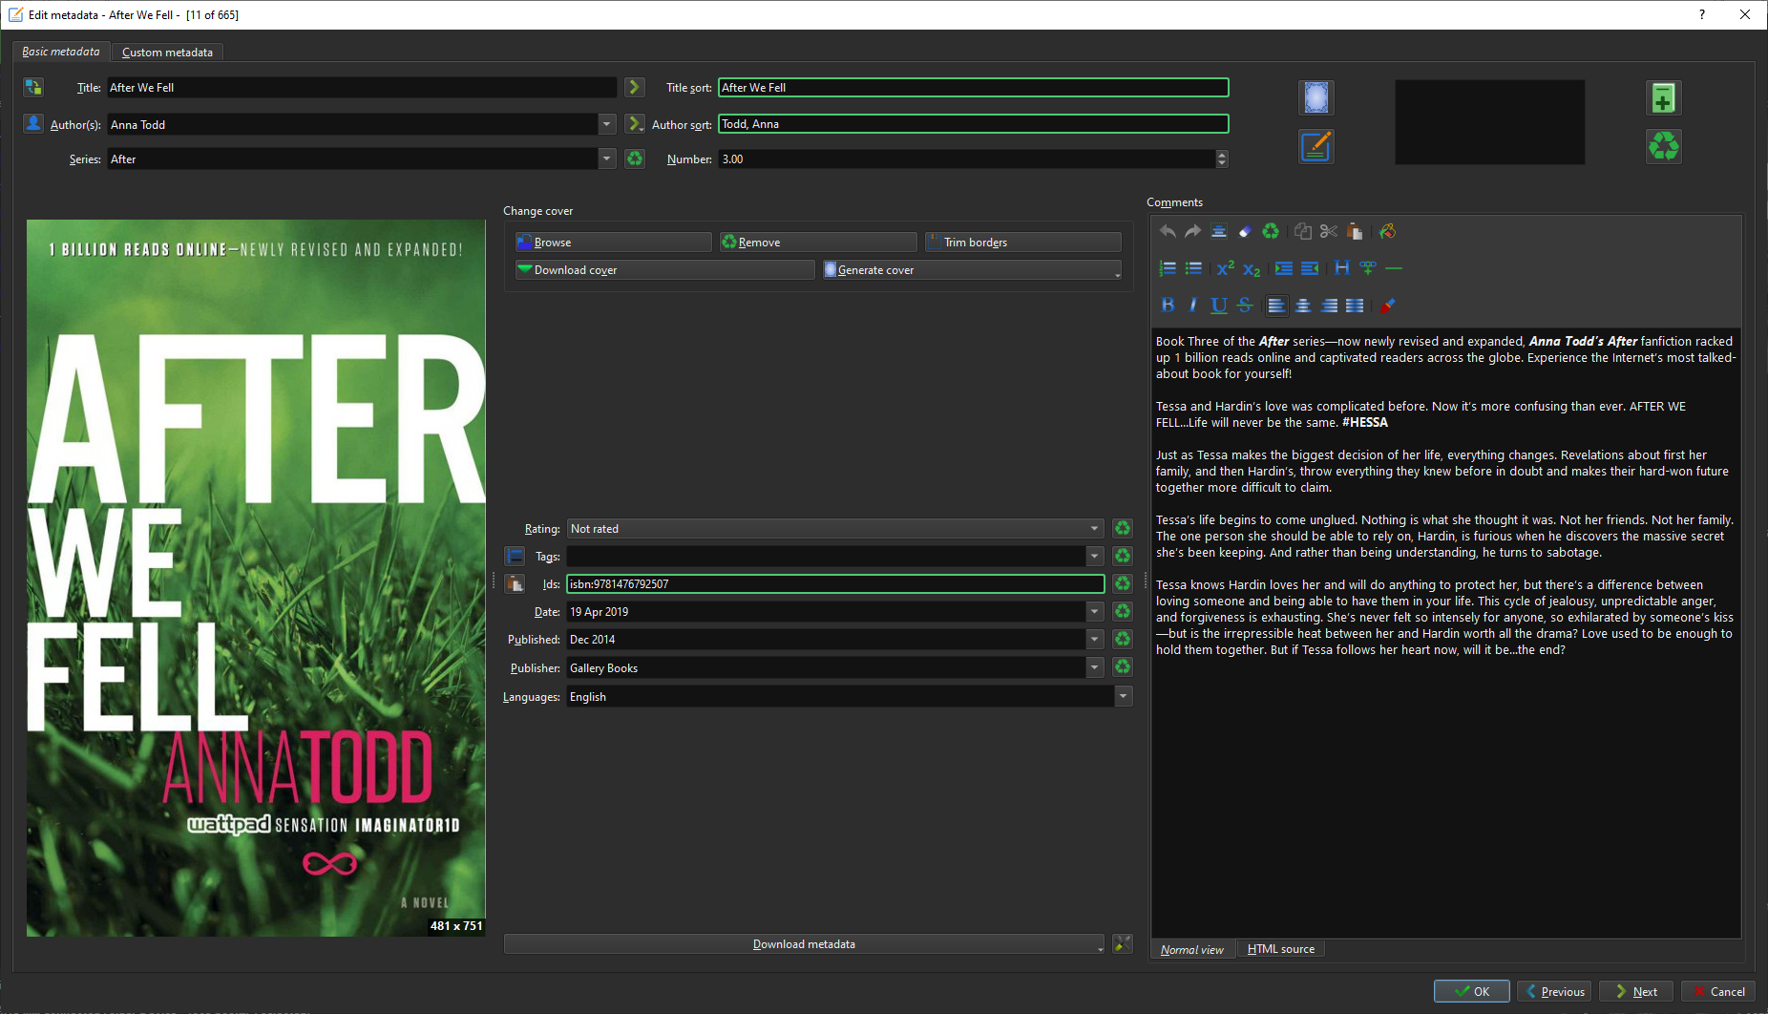
Task: Justify the comment text
Action: coord(1355,306)
